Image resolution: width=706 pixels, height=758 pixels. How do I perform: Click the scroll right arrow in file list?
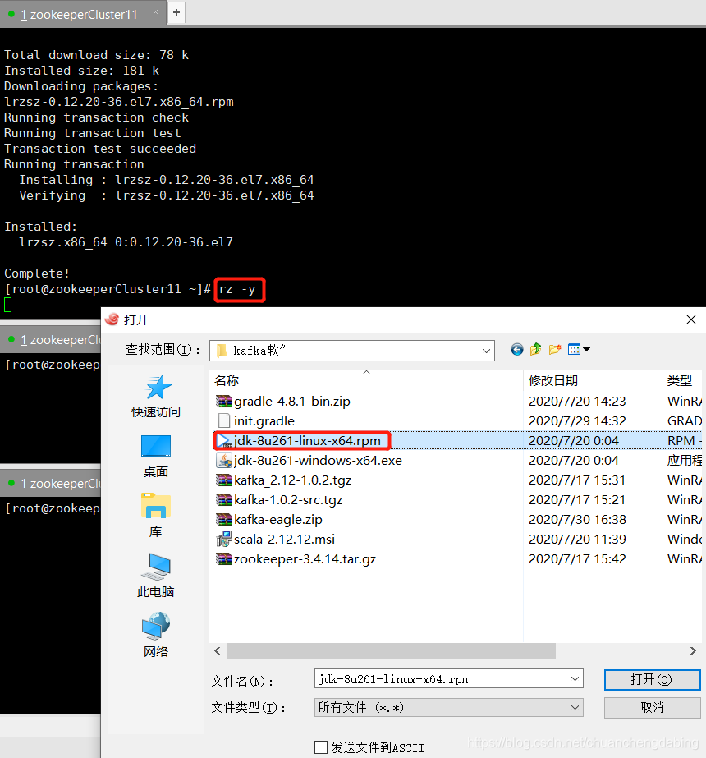694,650
